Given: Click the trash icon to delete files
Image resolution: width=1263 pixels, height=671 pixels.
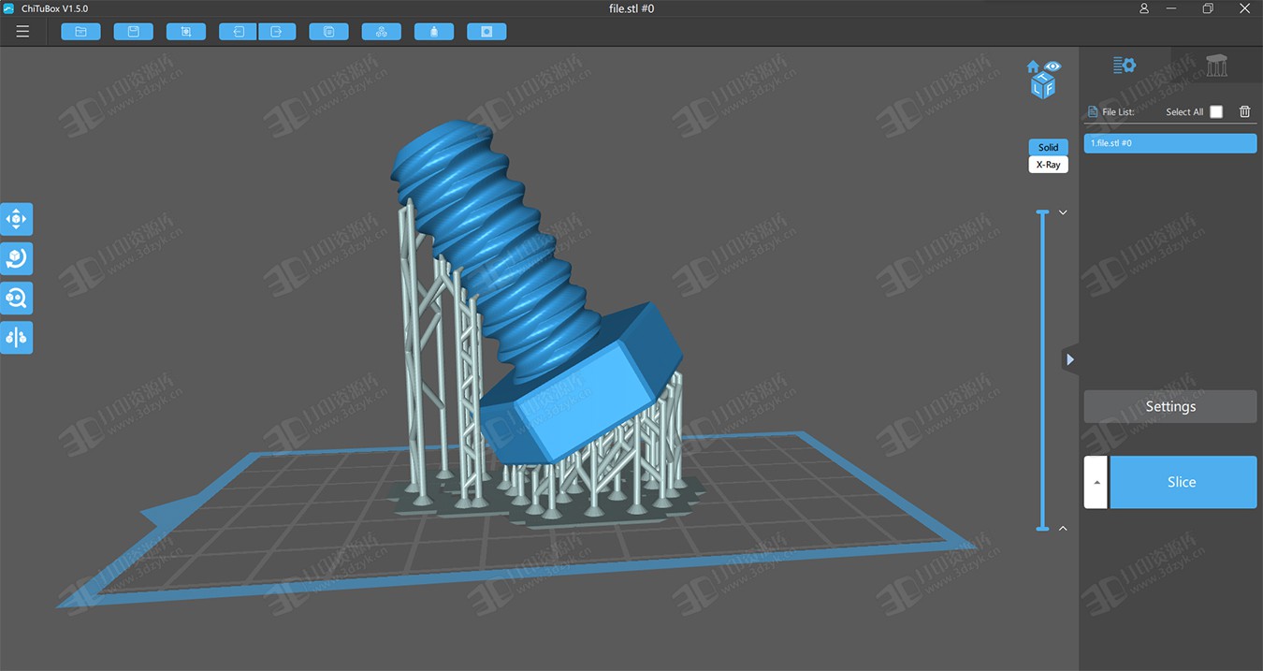Looking at the screenshot, I should [x=1244, y=111].
